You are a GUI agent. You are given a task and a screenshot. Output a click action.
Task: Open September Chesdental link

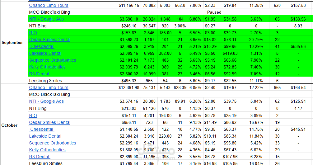point(42,46)
